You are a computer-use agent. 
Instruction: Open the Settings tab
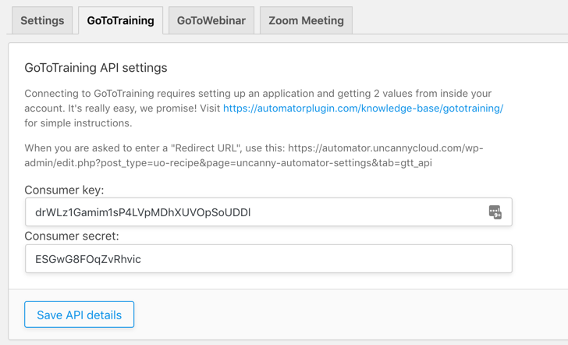pyautogui.click(x=42, y=20)
